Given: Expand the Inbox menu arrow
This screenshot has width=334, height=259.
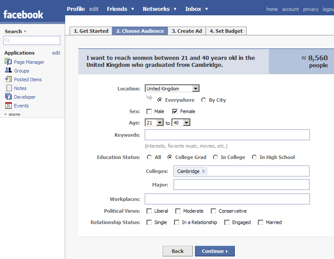Looking at the screenshot, I should [x=206, y=9].
